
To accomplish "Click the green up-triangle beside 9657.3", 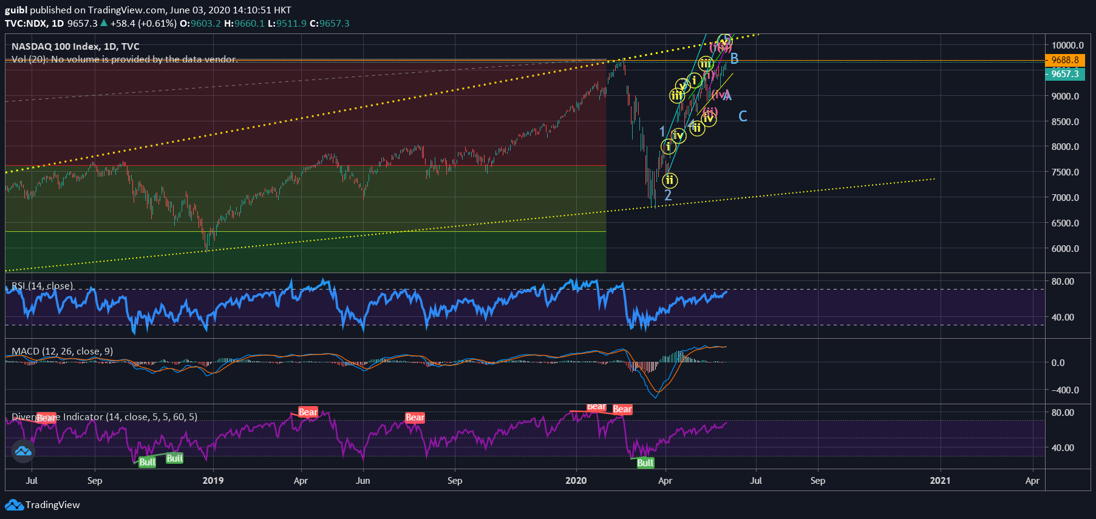I will [x=104, y=23].
